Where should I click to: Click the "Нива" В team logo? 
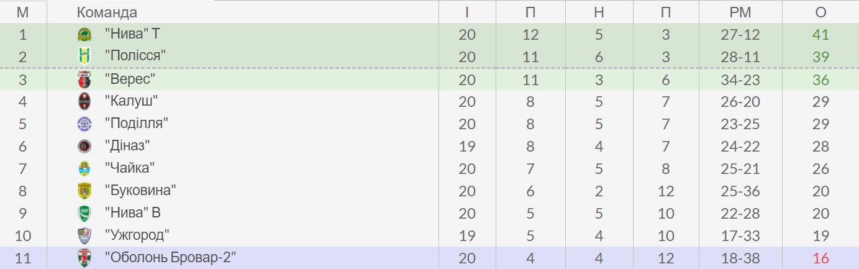click(84, 213)
